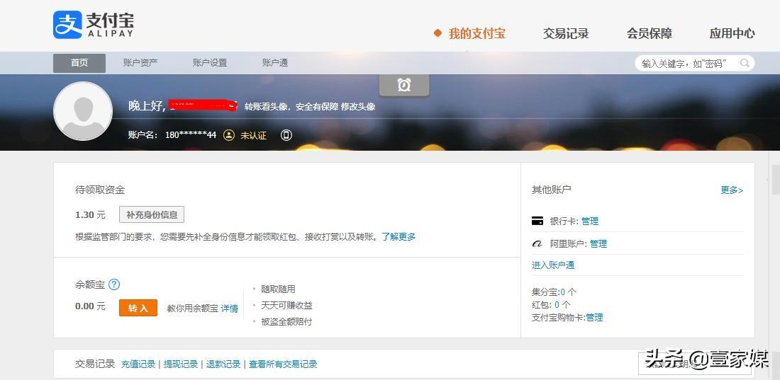
Task: Click the 集分宝 count 0
Action: point(562,292)
